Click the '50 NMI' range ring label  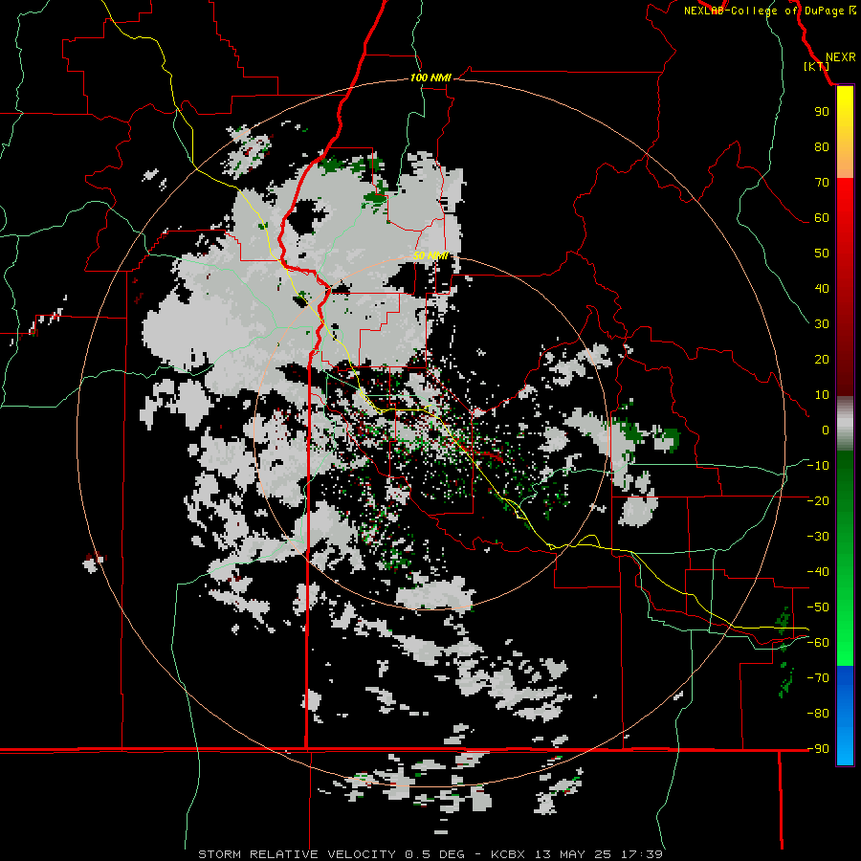click(430, 255)
